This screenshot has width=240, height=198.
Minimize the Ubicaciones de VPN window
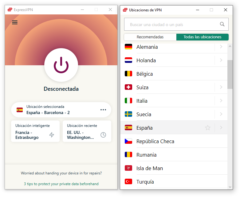(x=198, y=10)
